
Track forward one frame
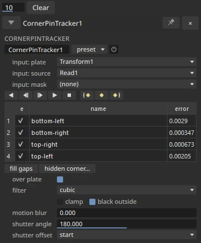point(40,95)
